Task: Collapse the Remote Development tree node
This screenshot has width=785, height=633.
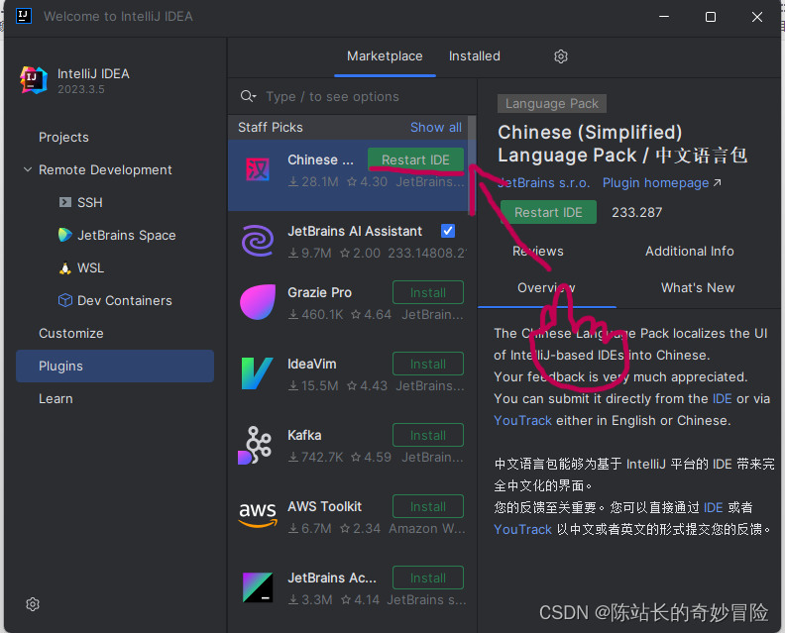Action: coord(28,169)
